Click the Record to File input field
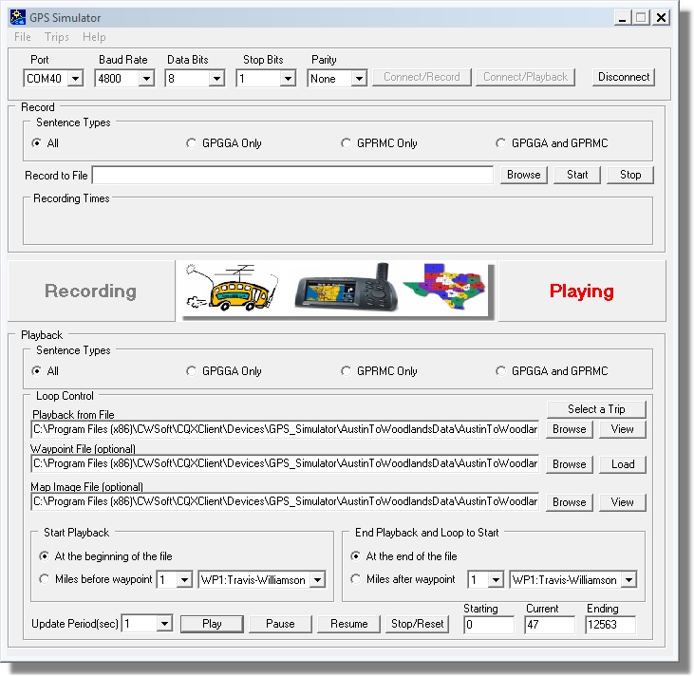Screen dimensions: 694x677 (292, 175)
